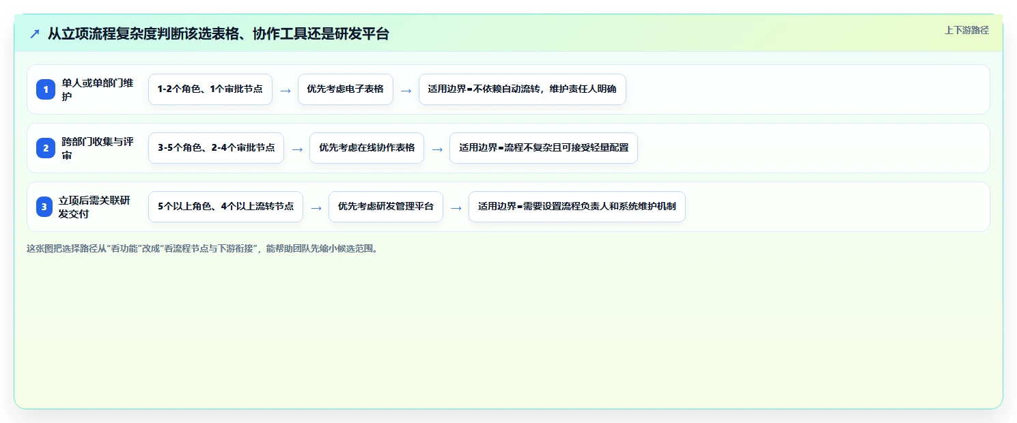Select the 3-5个角色、2-4个审批节点 box
The width and height of the screenshot is (1017, 423).
point(216,148)
